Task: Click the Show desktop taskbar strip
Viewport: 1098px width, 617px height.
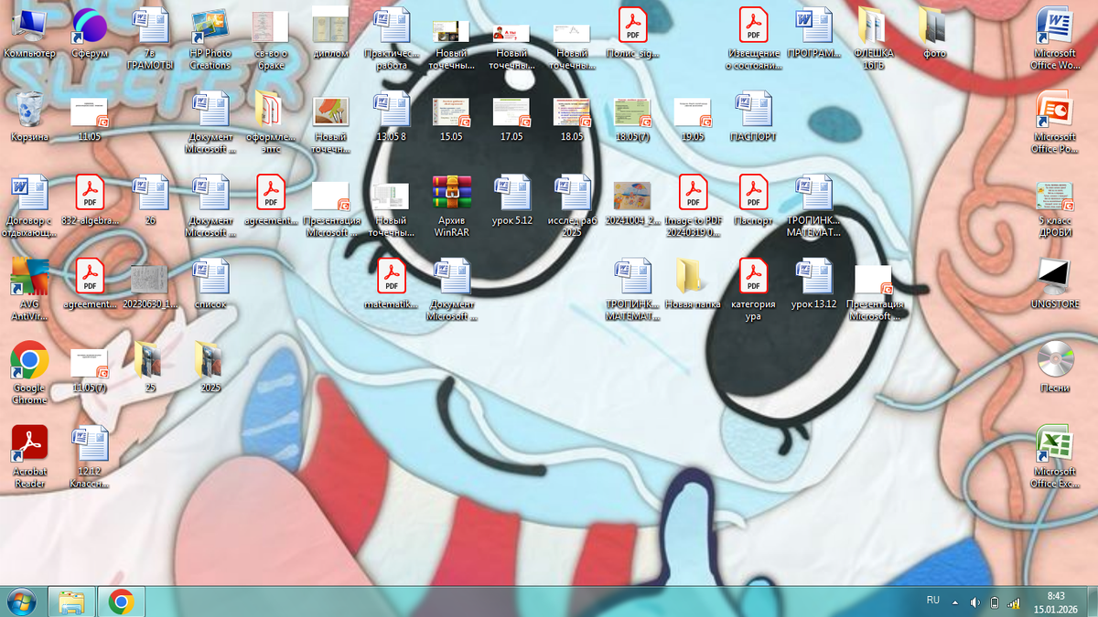Action: (x=1092, y=601)
